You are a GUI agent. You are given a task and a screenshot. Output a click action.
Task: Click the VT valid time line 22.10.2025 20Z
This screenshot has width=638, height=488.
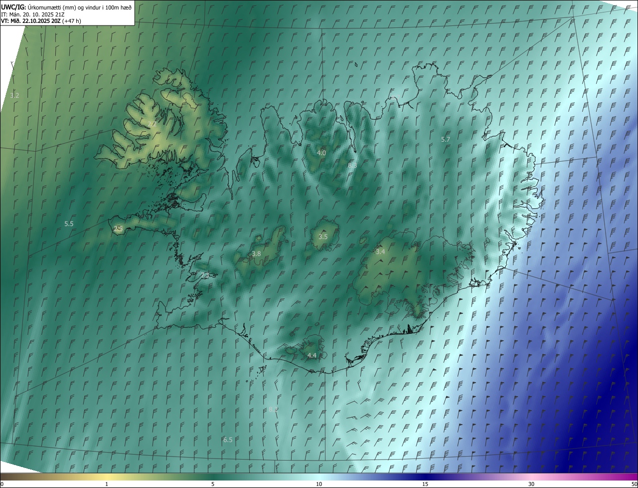pos(41,21)
